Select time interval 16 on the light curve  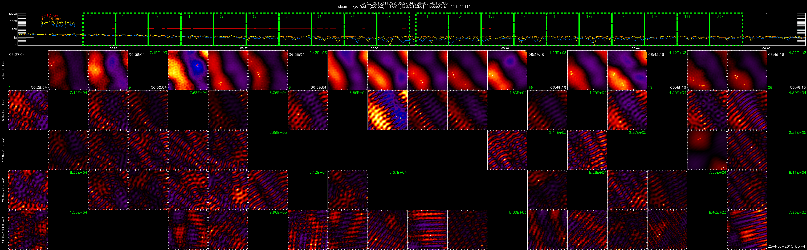596,30
